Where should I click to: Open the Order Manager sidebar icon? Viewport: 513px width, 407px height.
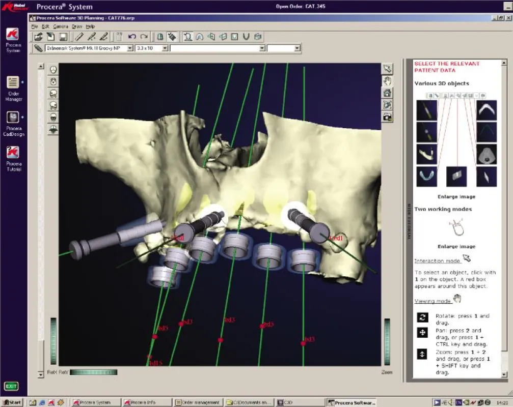coord(13,82)
